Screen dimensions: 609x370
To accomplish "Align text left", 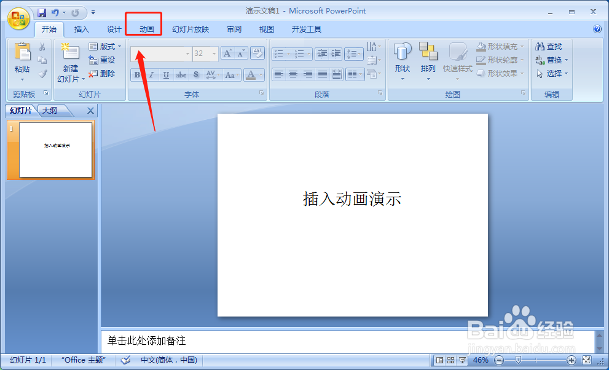I will 278,74.
